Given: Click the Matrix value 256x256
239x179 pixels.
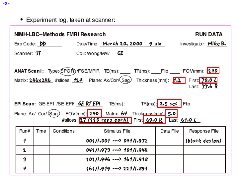Looking at the screenshot, I should (40, 80).
